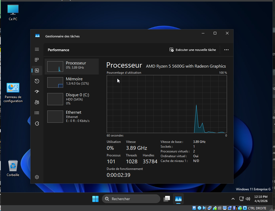Select the Ethernet performance item
This screenshot has width=275, height=211.
pyautogui.click(x=72, y=116)
